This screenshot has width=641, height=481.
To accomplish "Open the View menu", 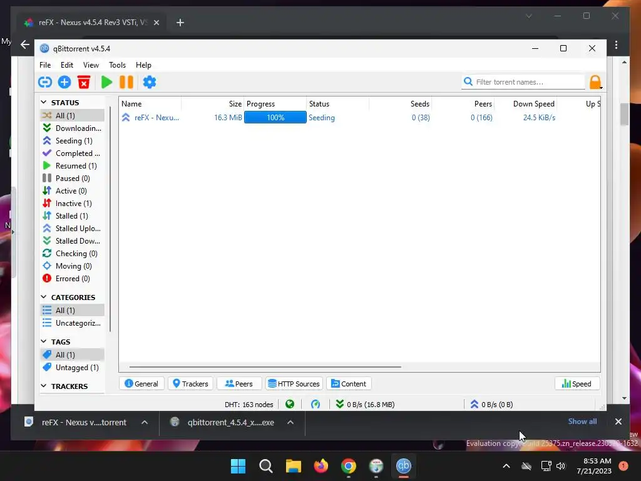I will [91, 65].
